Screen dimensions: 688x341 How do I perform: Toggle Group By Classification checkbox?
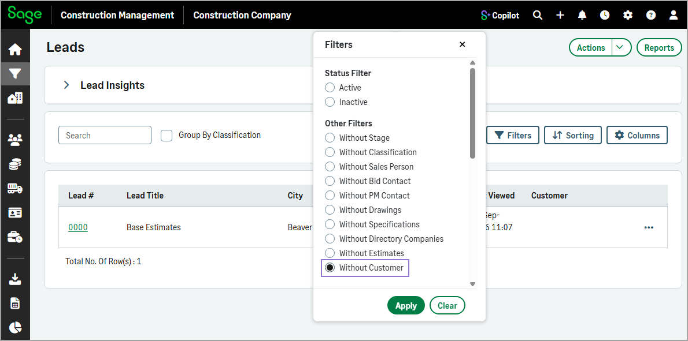click(x=167, y=135)
